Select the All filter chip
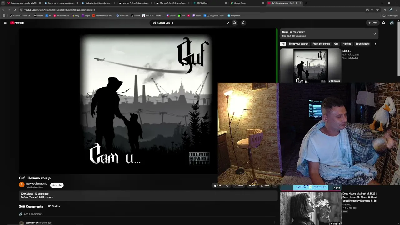 click(283, 44)
